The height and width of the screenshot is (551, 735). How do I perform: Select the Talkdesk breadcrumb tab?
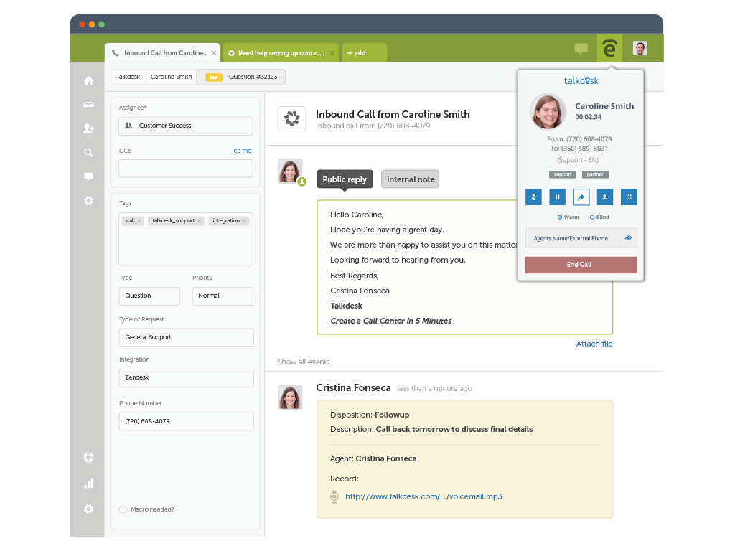point(128,77)
